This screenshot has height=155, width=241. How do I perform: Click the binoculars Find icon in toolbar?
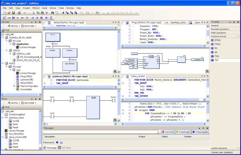(52, 13)
